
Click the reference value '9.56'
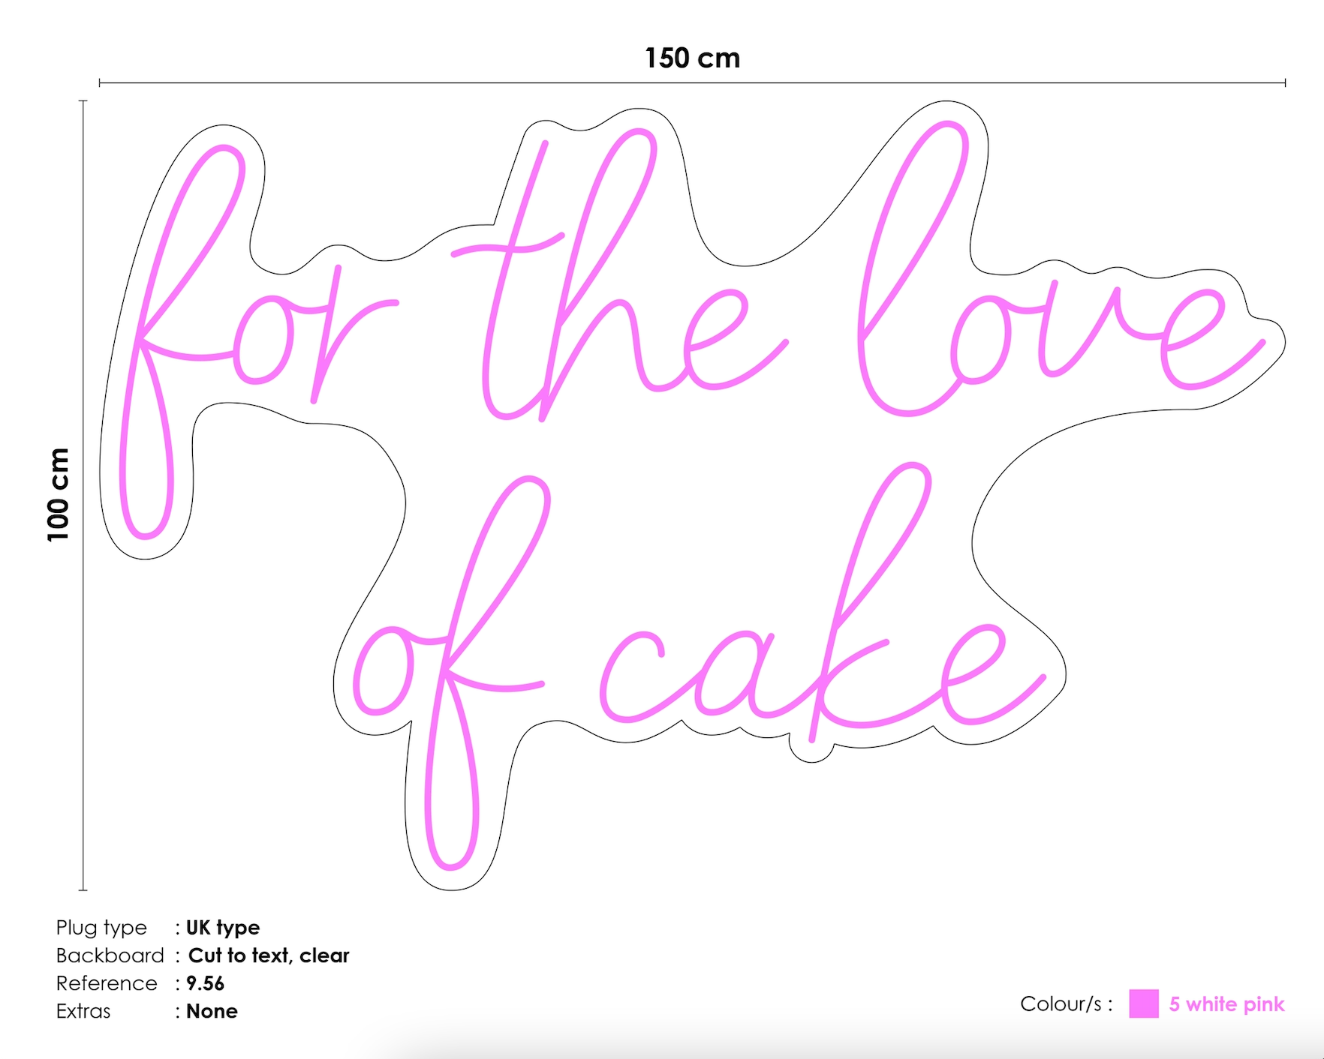pyautogui.click(x=205, y=983)
